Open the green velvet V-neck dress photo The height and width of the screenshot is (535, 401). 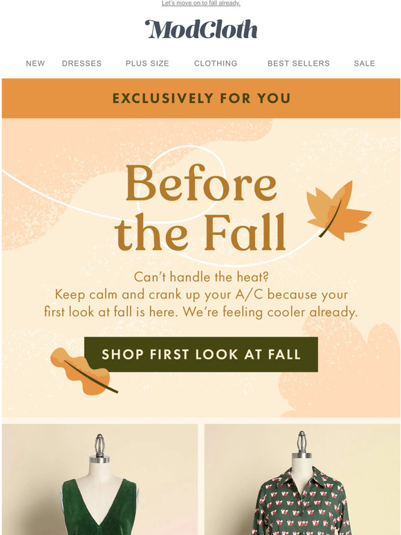click(x=100, y=480)
